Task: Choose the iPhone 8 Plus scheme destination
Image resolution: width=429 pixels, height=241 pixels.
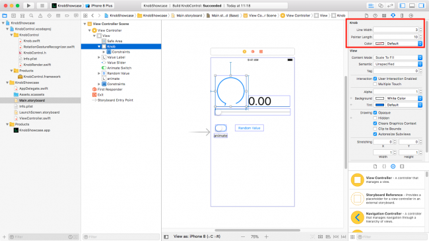Action: (x=99, y=5)
